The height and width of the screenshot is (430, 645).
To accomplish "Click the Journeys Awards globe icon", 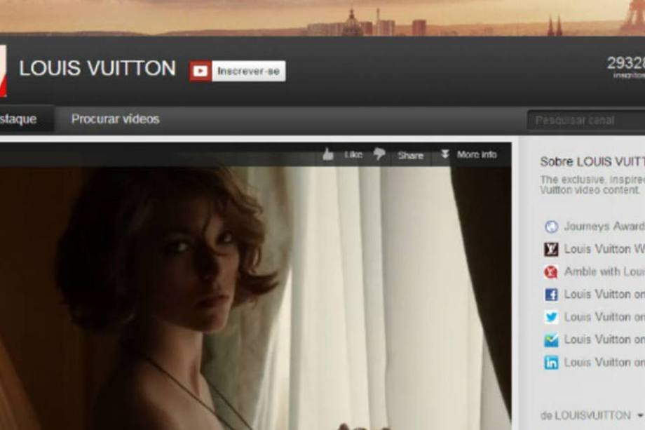I will [x=552, y=227].
